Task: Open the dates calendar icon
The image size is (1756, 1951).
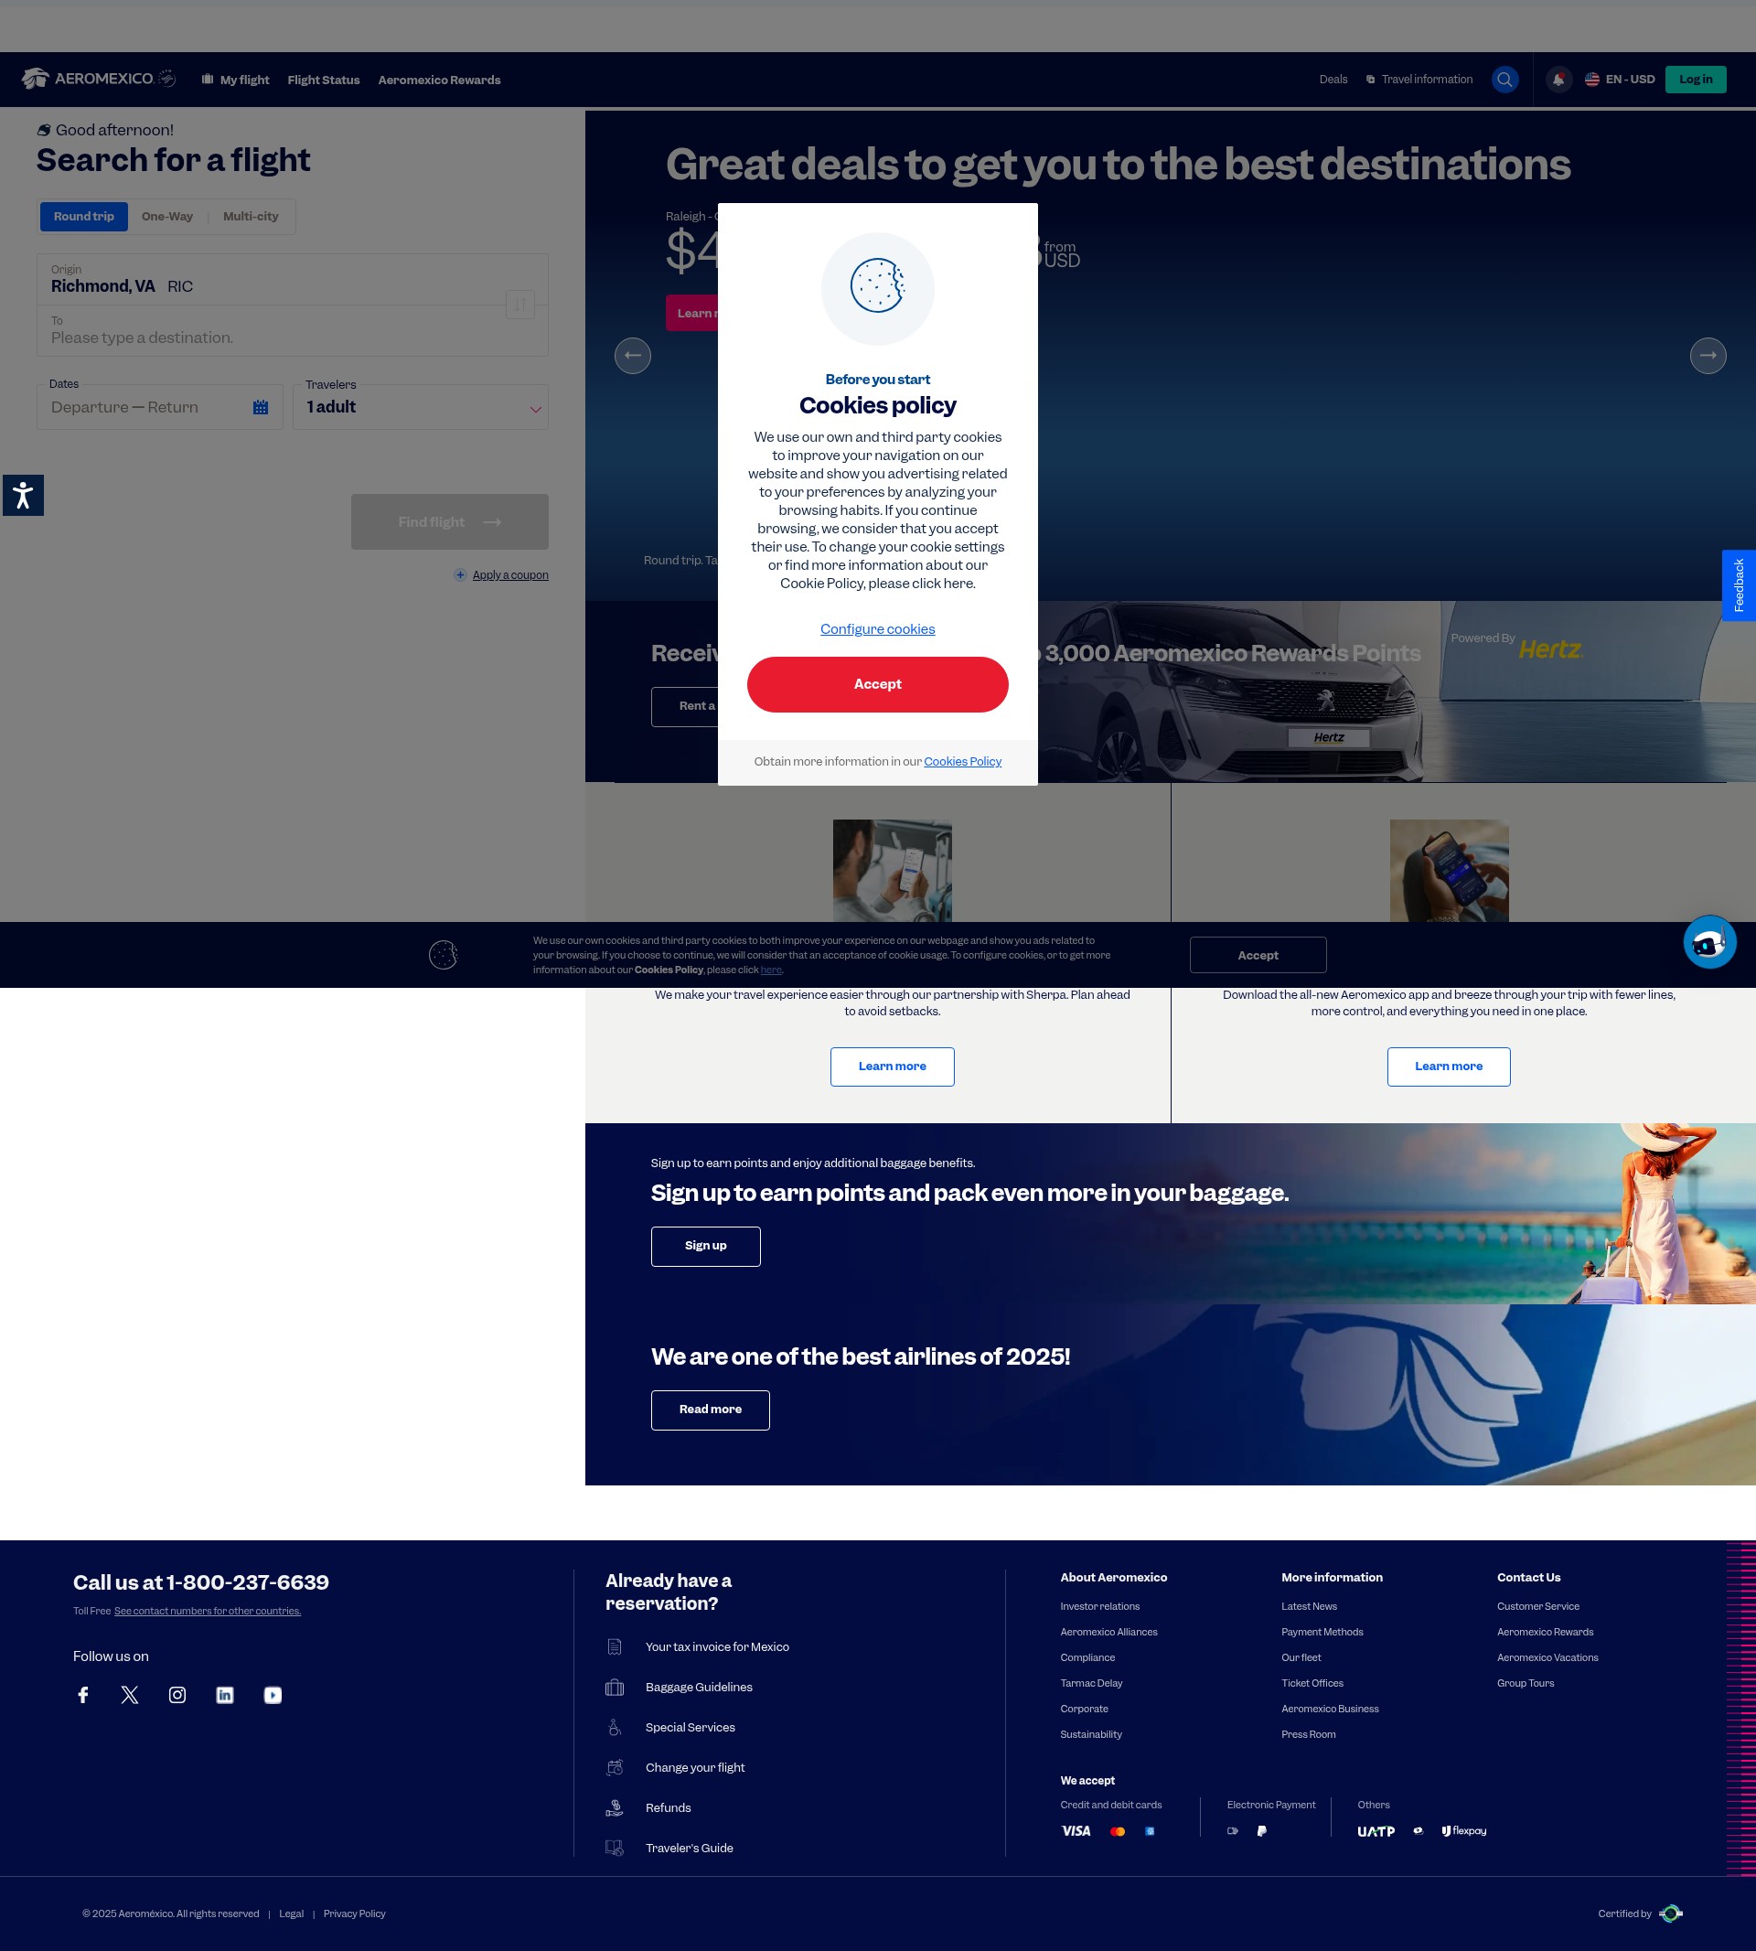Action: click(261, 407)
